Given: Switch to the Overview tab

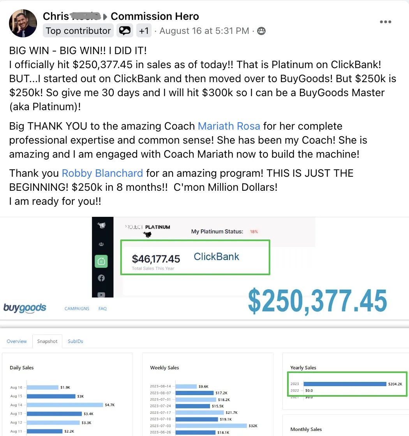Looking at the screenshot, I should pos(17,341).
